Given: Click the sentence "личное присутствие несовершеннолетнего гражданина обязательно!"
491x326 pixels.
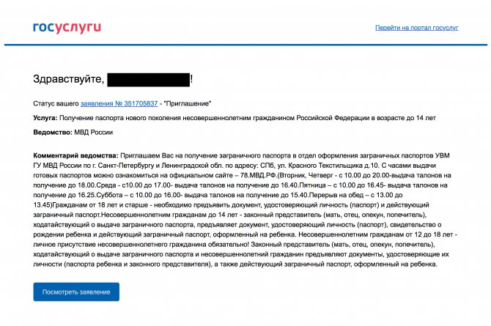Looking at the screenshot, I should pyautogui.click(x=141, y=245).
